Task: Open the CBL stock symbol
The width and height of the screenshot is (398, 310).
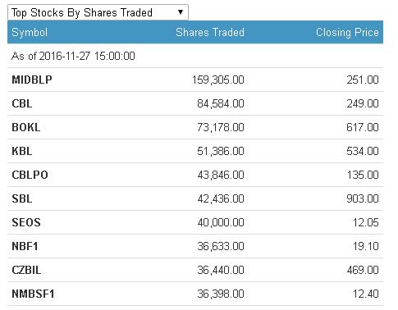Action: coord(22,103)
